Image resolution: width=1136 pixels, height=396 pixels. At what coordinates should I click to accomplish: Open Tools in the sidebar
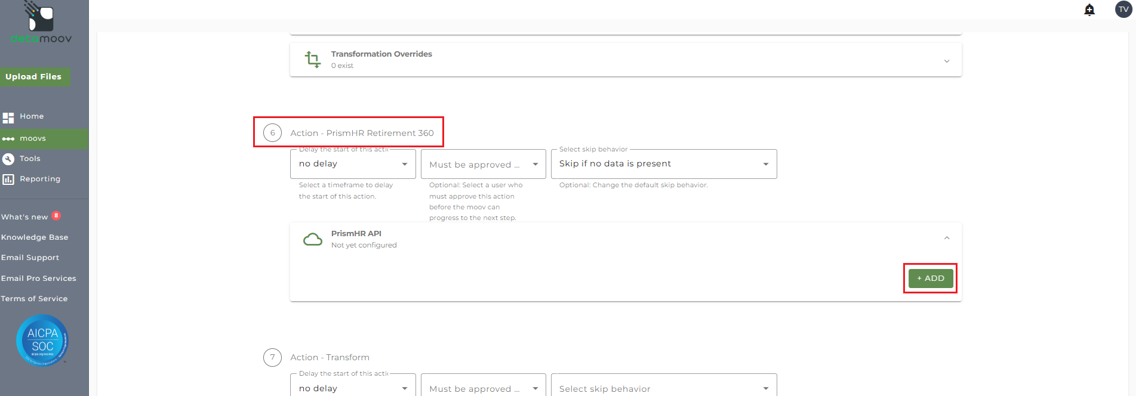[30, 159]
